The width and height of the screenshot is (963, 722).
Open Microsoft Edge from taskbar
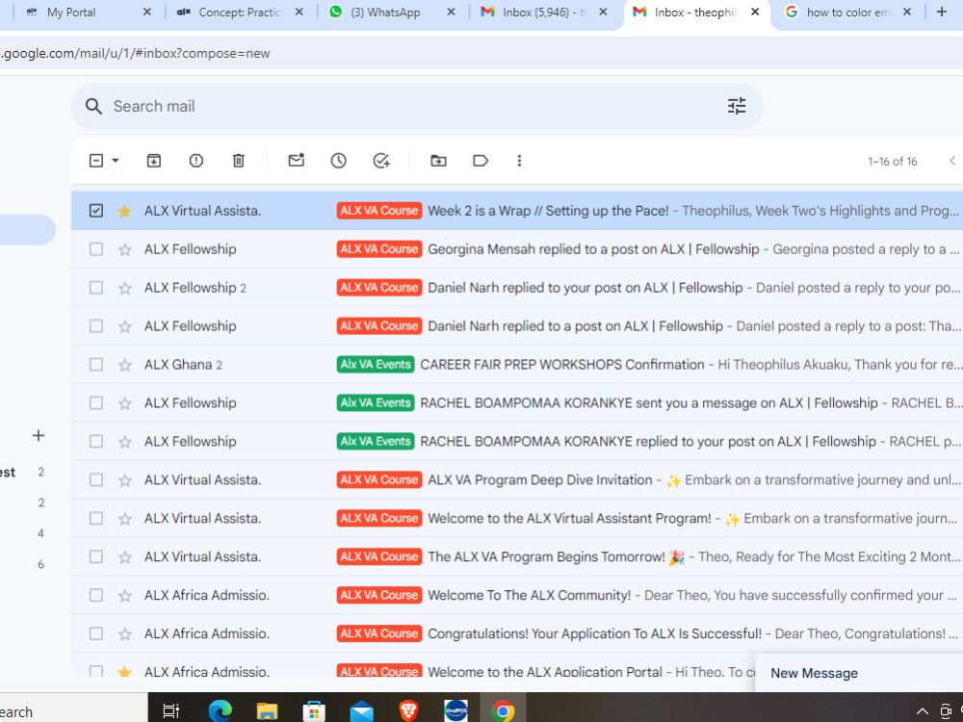click(x=220, y=711)
